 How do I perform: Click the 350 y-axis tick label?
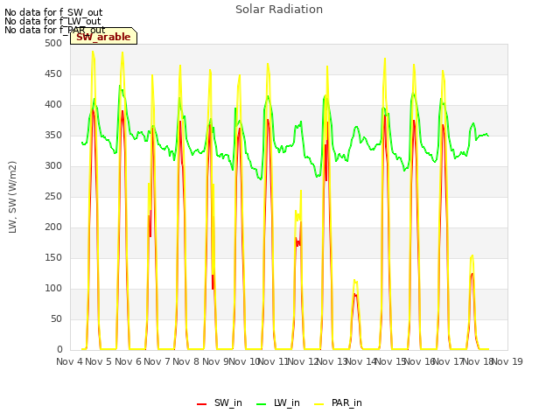[x=53, y=136]
